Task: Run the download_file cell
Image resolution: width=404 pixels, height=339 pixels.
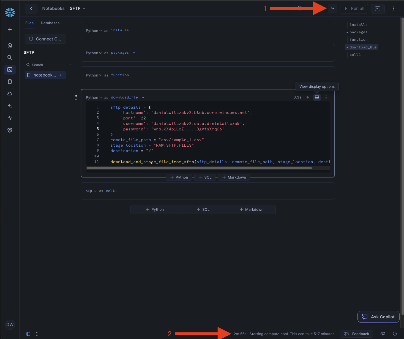Action: coord(308,97)
